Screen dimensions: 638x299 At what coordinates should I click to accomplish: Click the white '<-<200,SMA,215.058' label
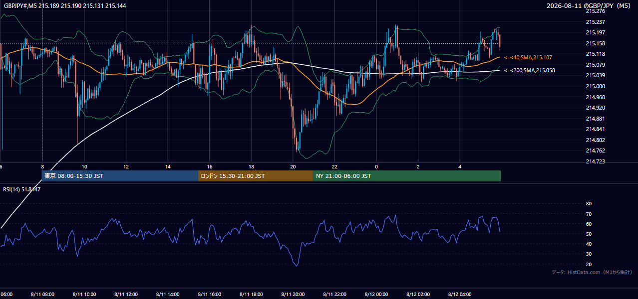[x=530, y=71]
